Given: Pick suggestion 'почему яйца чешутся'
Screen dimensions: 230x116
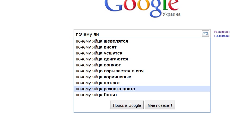Looking at the screenshot, I should (x=99, y=53).
